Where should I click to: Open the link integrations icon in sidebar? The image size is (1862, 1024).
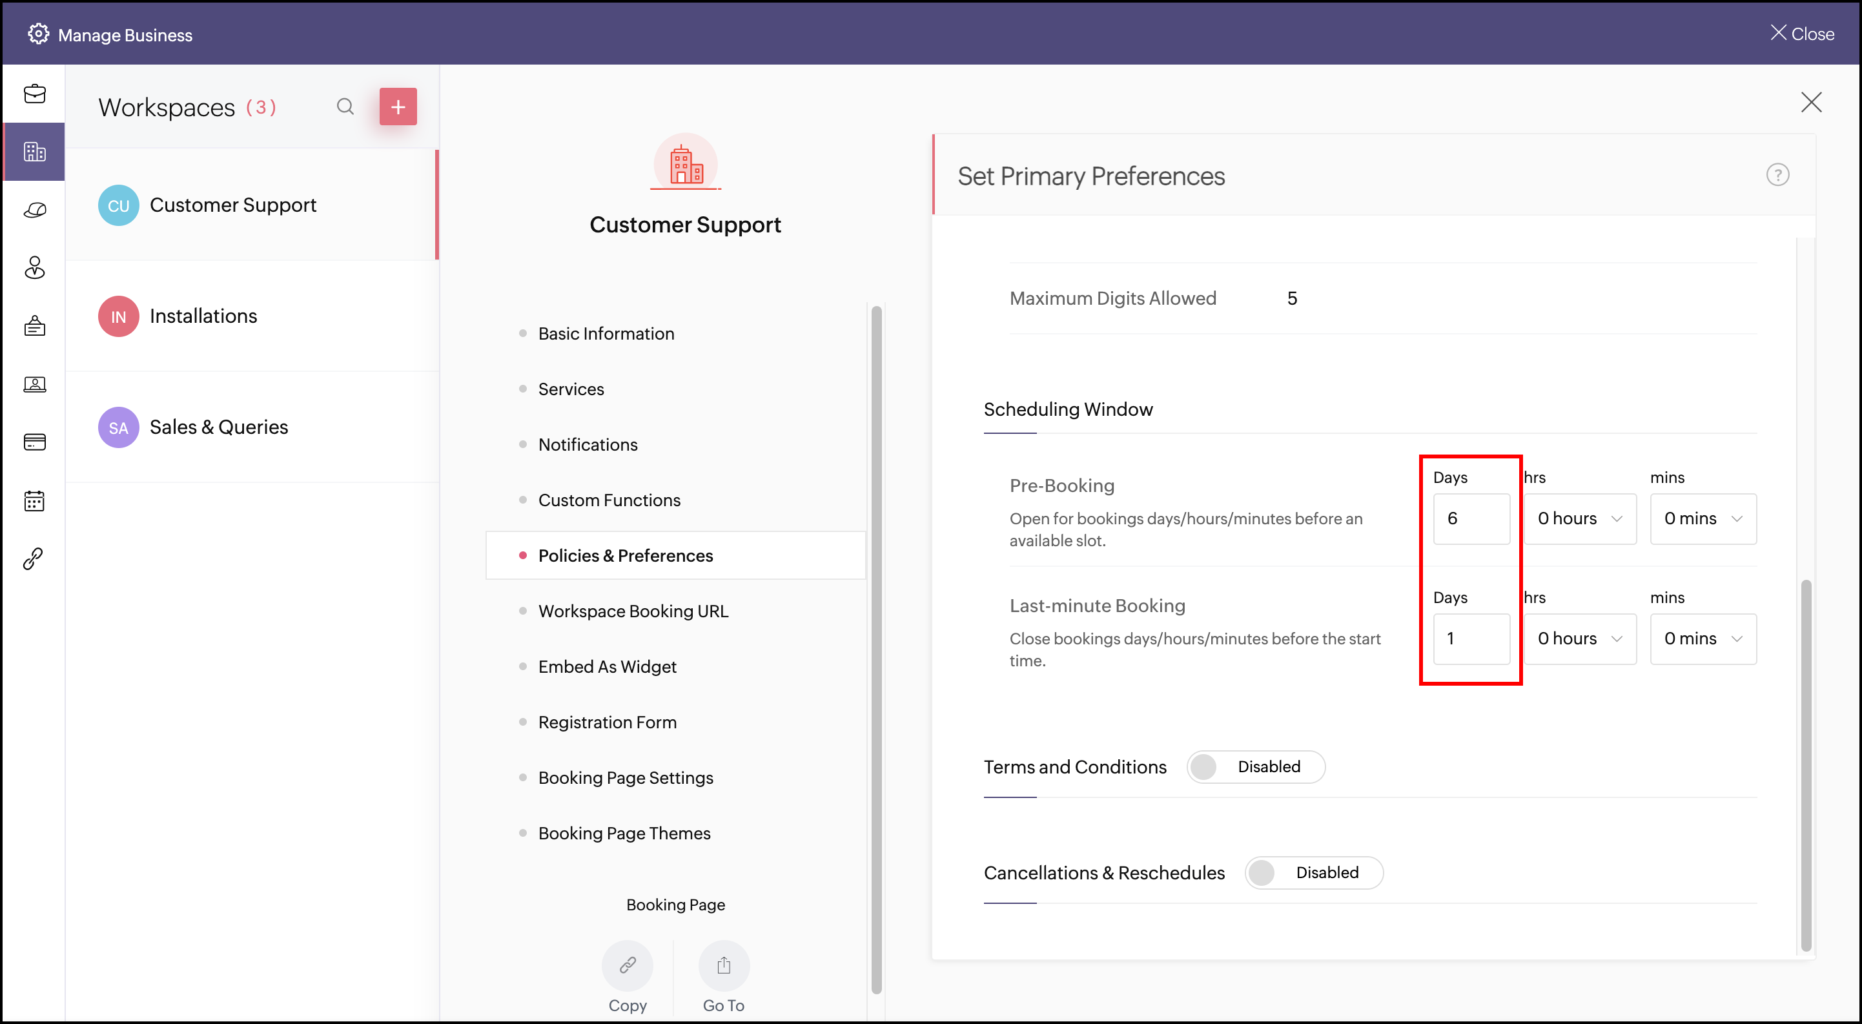(34, 558)
